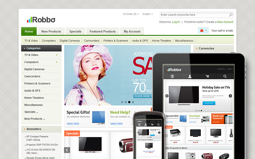The width and height of the screenshot is (255, 159).
Task: Click the tablet slider's next arrow
Action: 230,96
